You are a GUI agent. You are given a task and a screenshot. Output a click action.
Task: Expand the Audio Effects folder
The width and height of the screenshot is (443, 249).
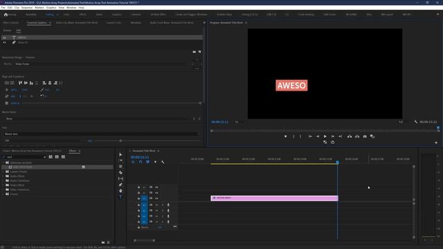click(3, 176)
